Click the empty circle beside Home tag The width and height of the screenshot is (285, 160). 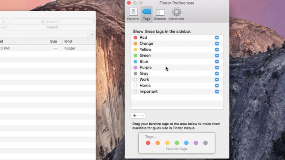135,85
